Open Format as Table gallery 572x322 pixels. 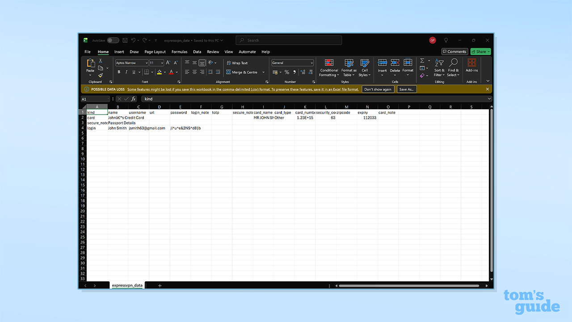pos(349,68)
